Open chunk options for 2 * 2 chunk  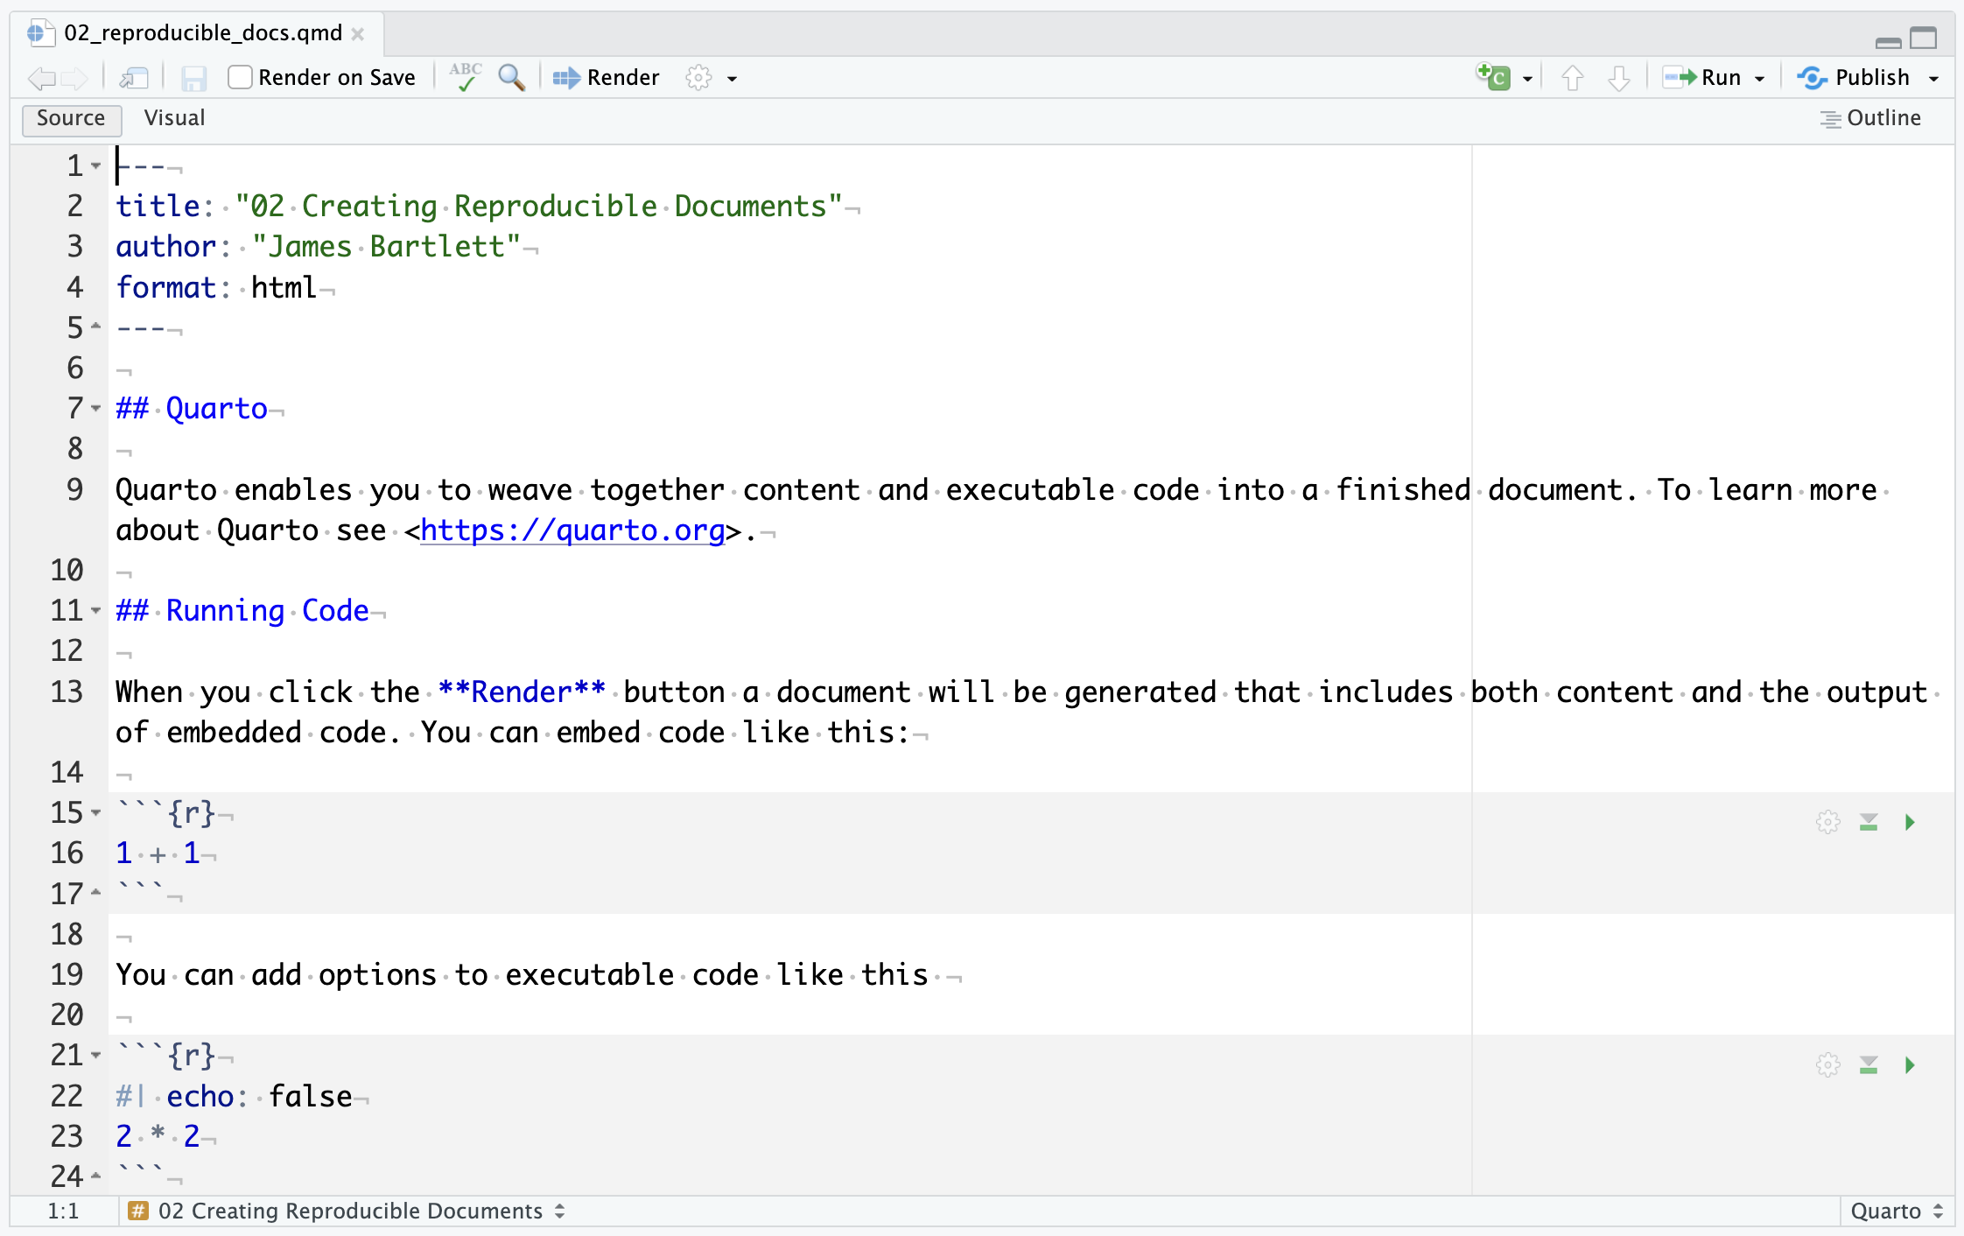pyautogui.click(x=1827, y=1065)
